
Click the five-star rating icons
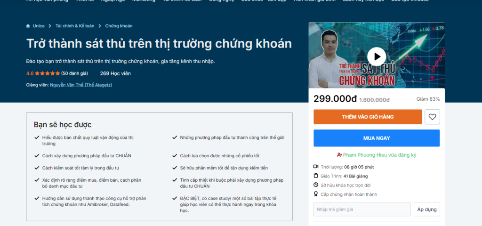click(48, 73)
